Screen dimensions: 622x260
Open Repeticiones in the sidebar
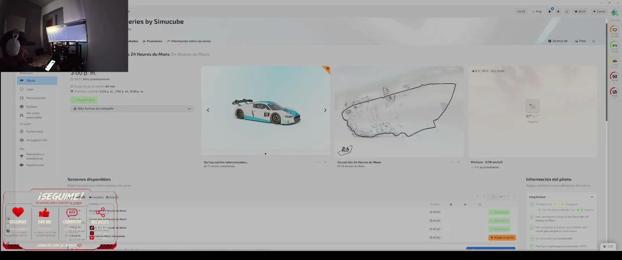click(37, 165)
